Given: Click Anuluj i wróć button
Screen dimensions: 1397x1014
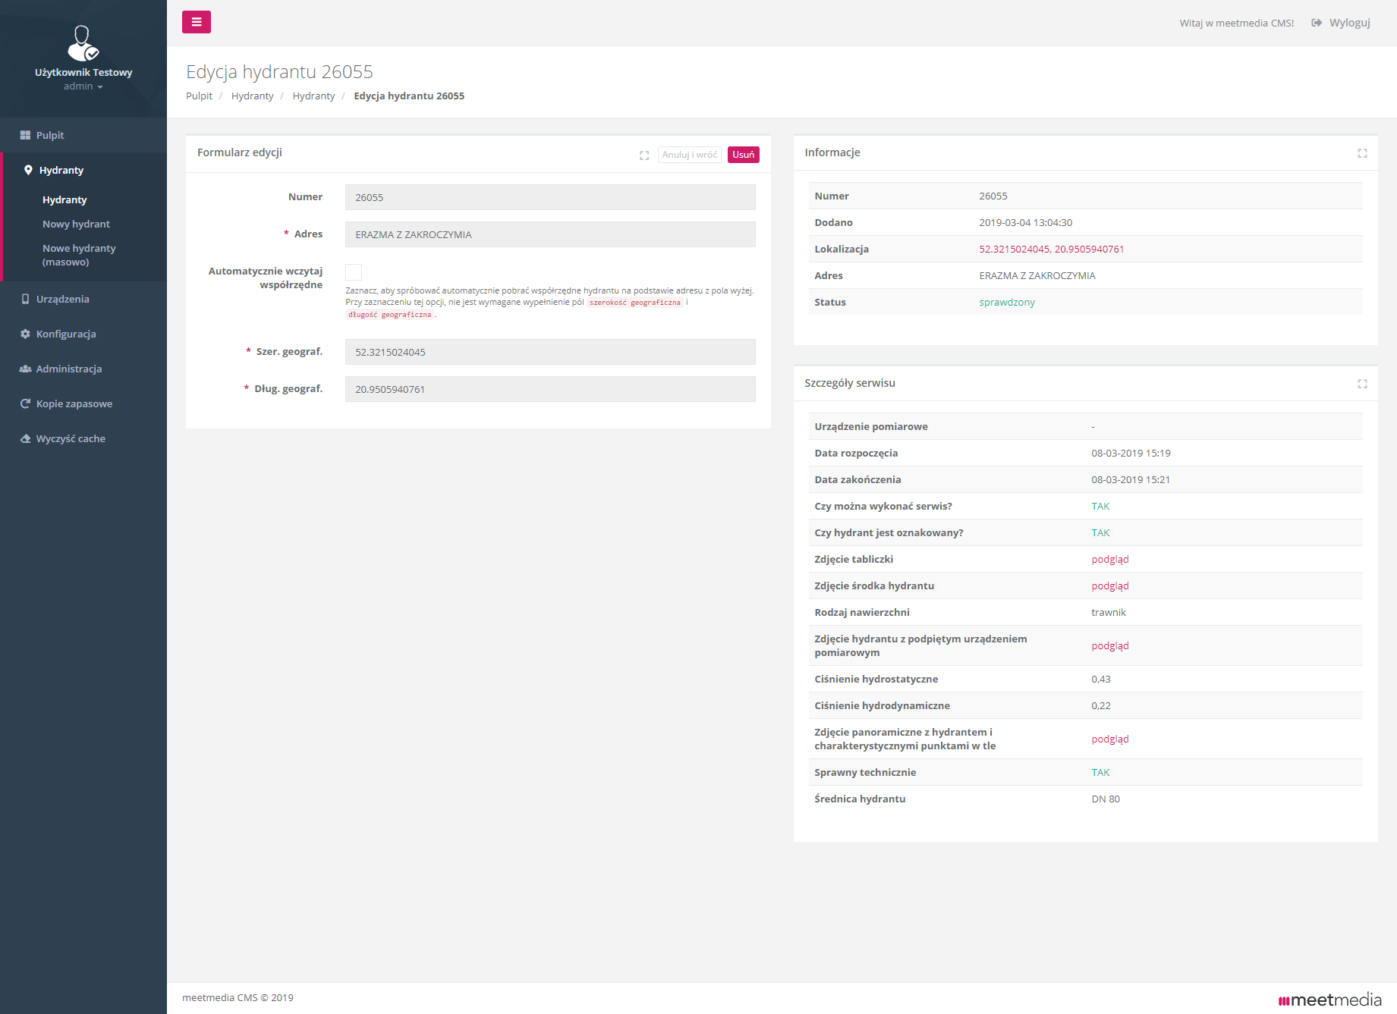Looking at the screenshot, I should pos(689,155).
